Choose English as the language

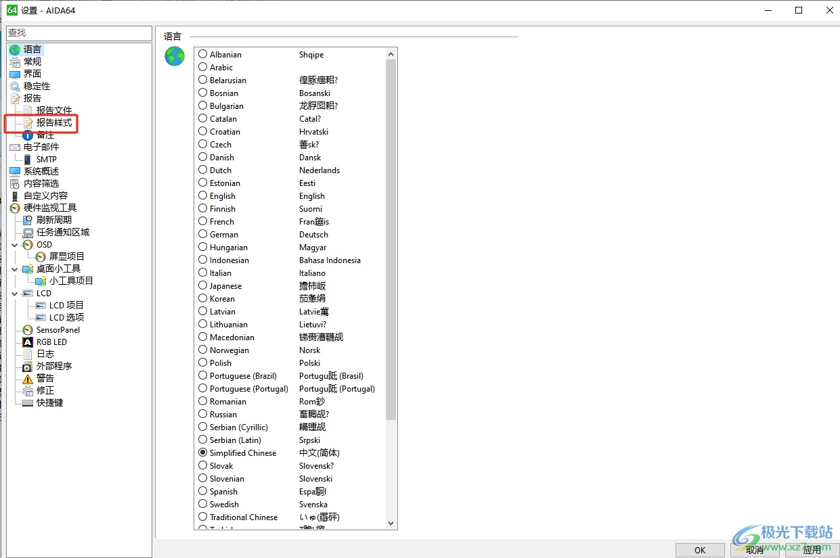click(203, 195)
